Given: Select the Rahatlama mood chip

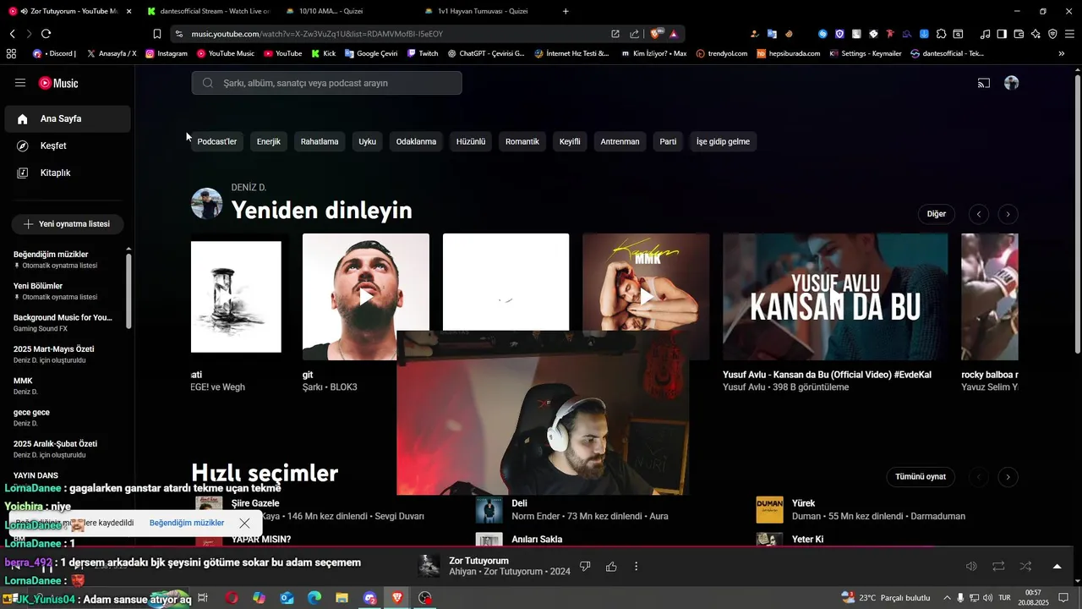Looking at the screenshot, I should point(320,141).
